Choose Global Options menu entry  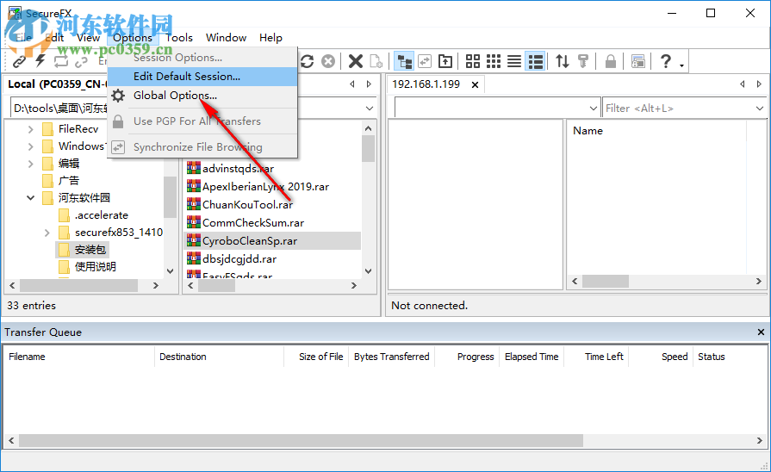pos(202,96)
